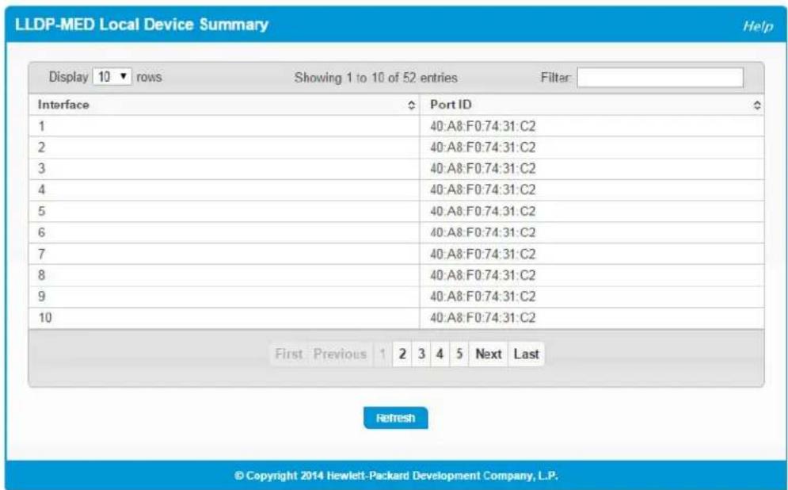Go to page 3
This screenshot has height=490, width=788.
coord(421,354)
